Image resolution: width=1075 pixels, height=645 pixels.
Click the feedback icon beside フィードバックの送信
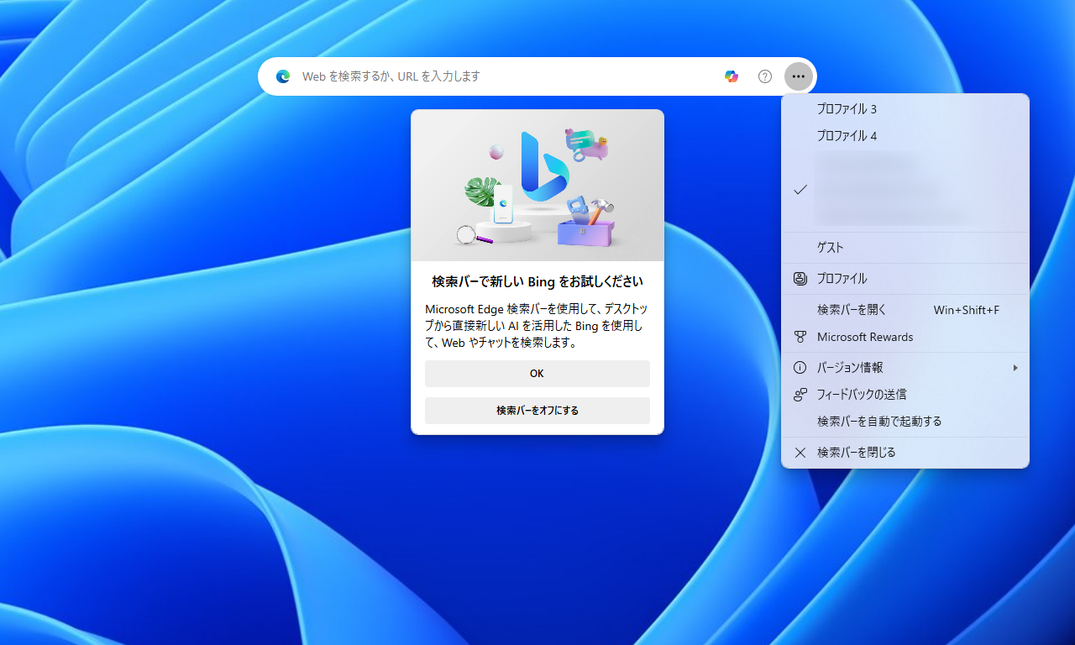point(799,394)
